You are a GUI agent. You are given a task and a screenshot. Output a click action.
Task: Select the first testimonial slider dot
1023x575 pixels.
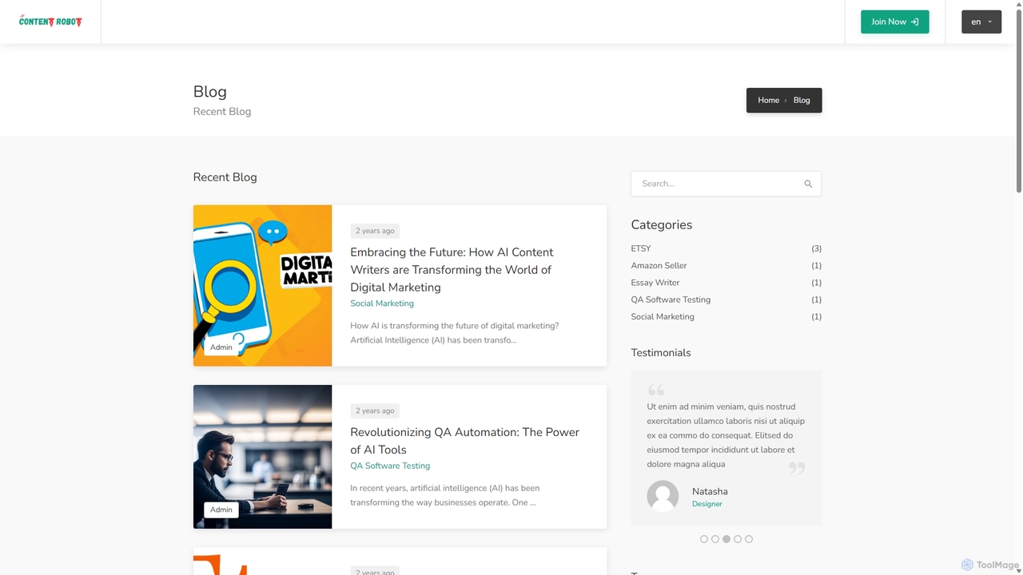click(704, 539)
